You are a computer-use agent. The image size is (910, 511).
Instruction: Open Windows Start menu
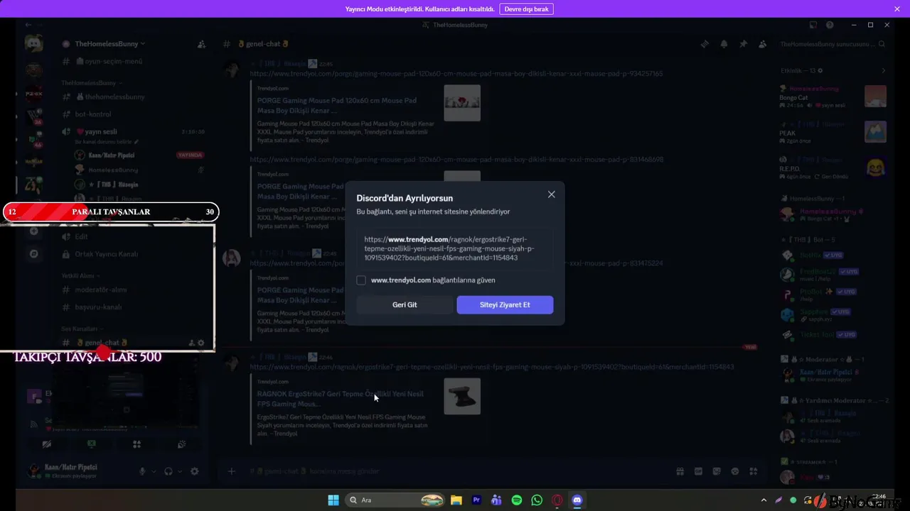point(333,500)
